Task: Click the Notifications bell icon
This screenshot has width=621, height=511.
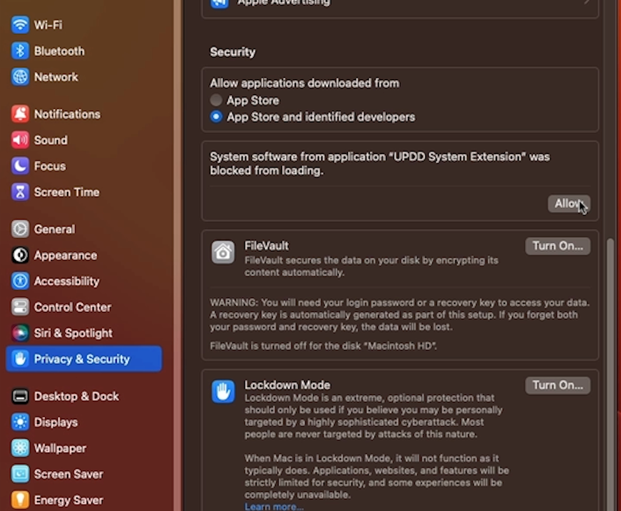Action: tap(20, 114)
